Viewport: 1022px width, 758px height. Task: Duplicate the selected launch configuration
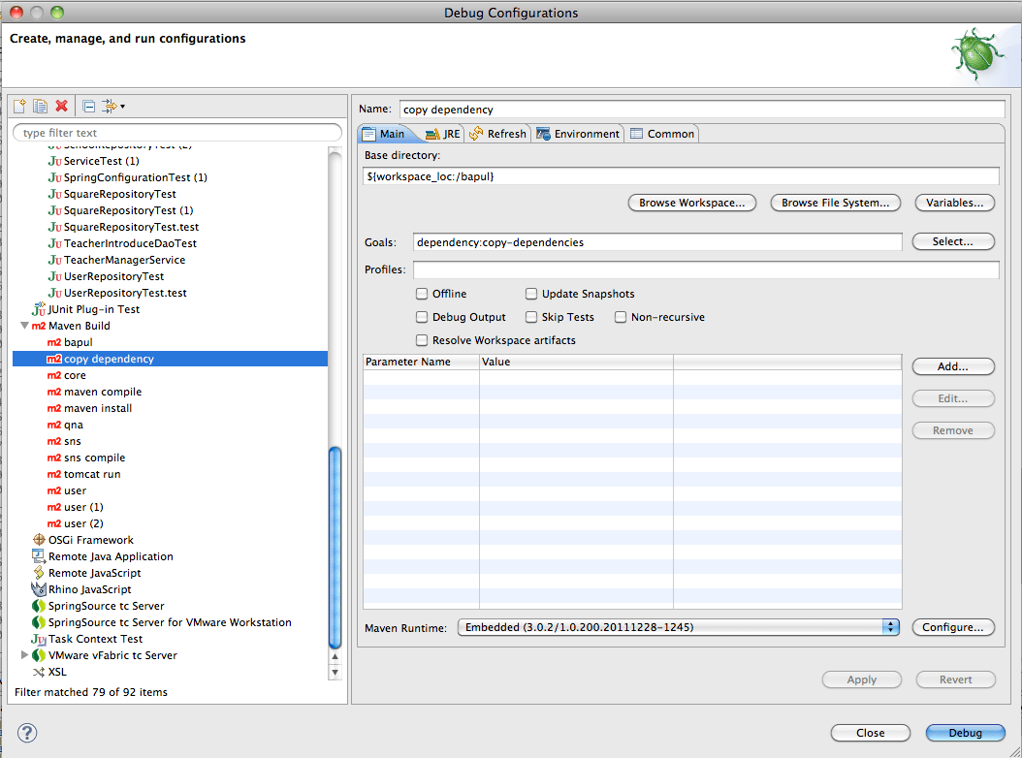40,106
